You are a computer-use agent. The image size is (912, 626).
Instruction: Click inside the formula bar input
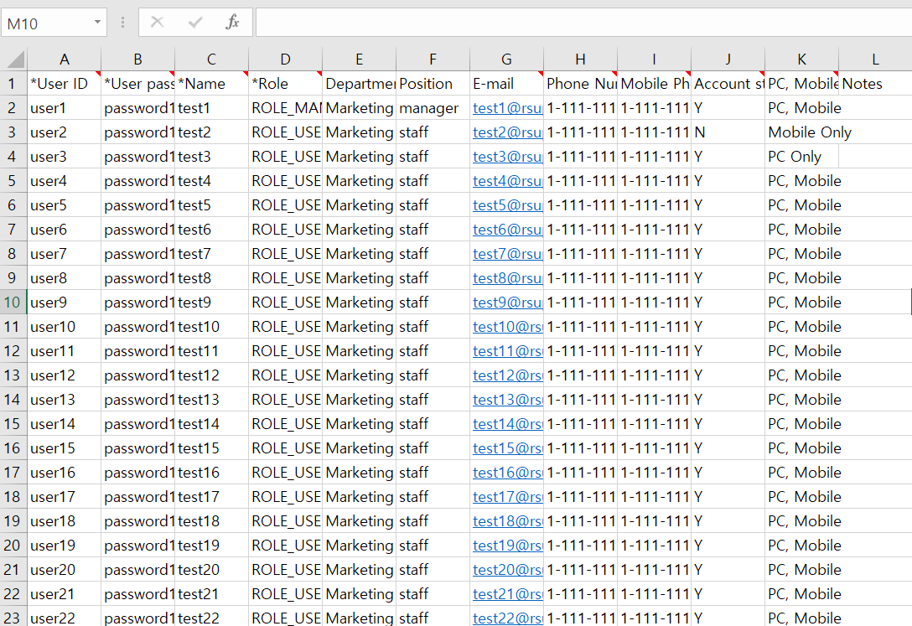584,22
